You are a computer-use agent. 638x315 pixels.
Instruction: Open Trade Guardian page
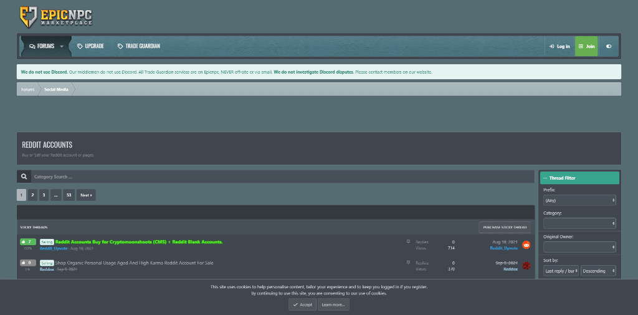tap(139, 46)
